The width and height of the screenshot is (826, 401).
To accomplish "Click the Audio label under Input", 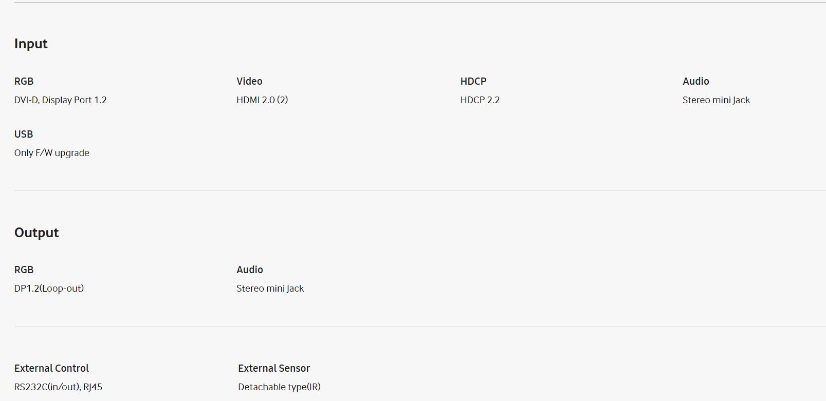I will (x=696, y=81).
